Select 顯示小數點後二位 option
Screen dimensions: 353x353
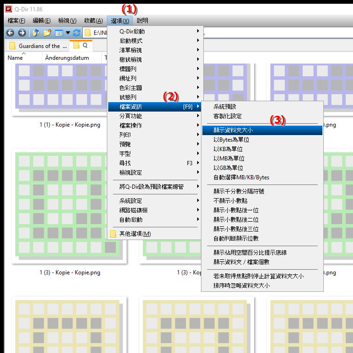pos(262,220)
